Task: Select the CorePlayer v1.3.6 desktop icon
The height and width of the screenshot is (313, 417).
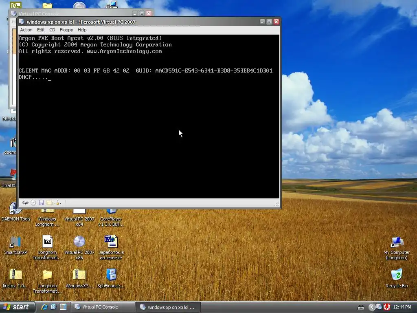Action: [x=111, y=218]
